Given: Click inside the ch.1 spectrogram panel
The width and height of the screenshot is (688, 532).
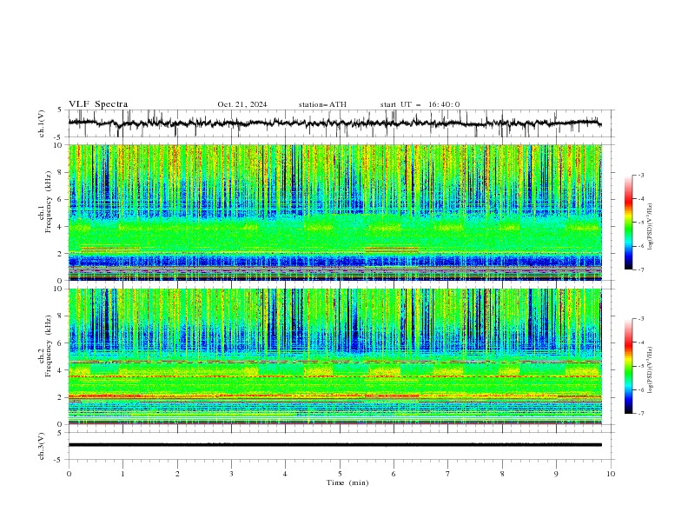Looking at the screenshot, I should click(x=334, y=212).
